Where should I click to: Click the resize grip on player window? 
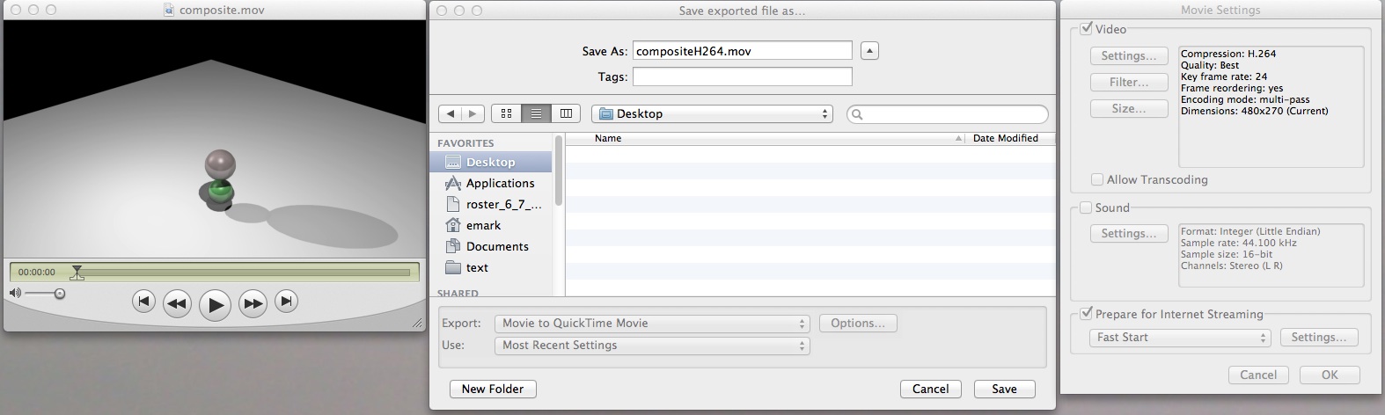click(x=417, y=324)
